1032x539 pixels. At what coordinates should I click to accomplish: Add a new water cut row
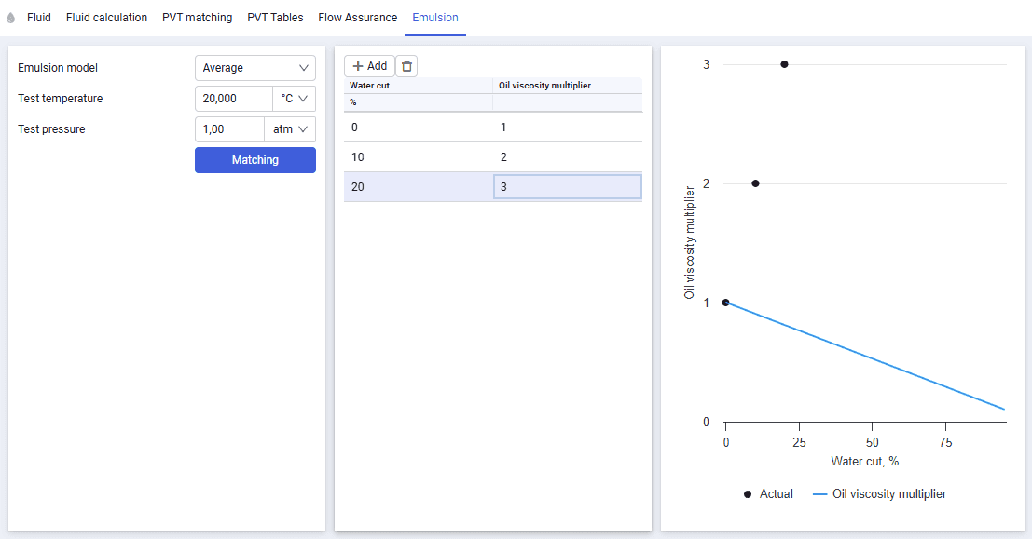[370, 66]
